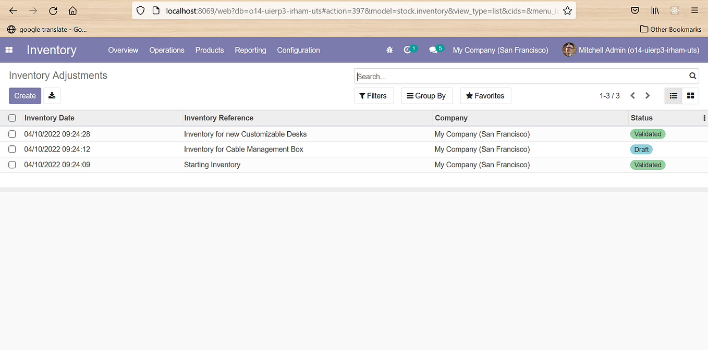Viewport: 708px width, 350px height.
Task: Switch to kanban view
Action: (690, 95)
